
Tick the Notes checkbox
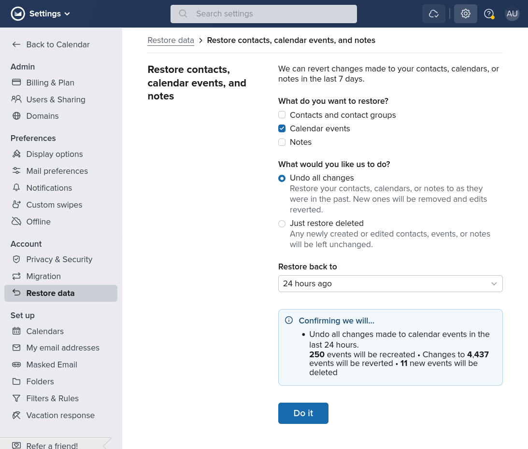click(282, 142)
